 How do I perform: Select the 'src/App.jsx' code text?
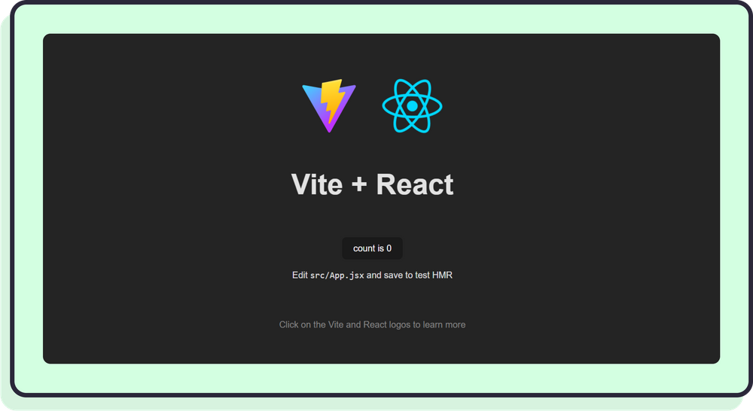[337, 276]
